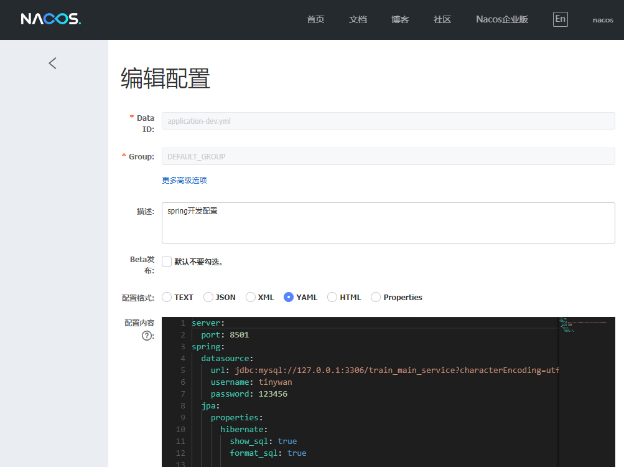Select the TEXT format radio button
Image resolution: width=624 pixels, height=467 pixels.
pyautogui.click(x=167, y=297)
